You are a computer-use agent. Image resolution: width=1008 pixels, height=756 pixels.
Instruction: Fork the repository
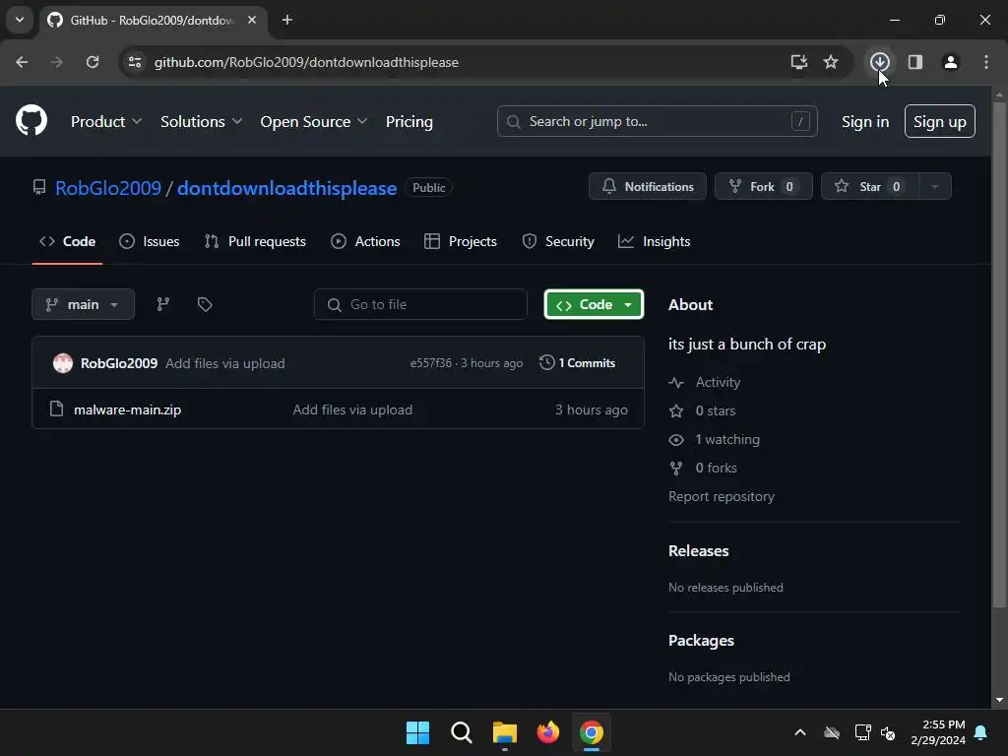(763, 186)
